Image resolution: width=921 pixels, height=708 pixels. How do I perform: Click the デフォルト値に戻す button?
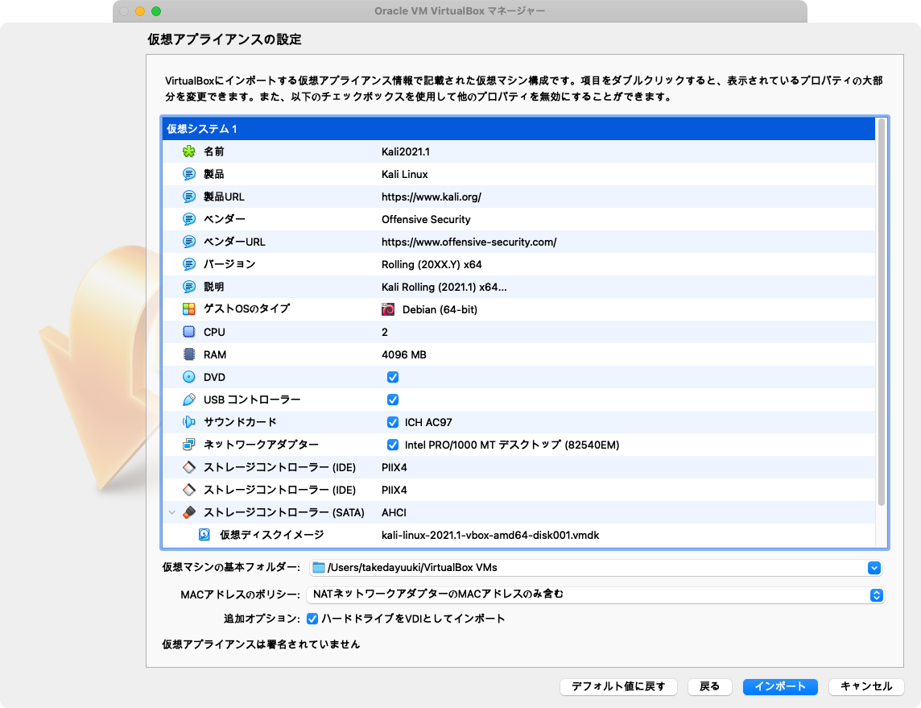(x=618, y=686)
